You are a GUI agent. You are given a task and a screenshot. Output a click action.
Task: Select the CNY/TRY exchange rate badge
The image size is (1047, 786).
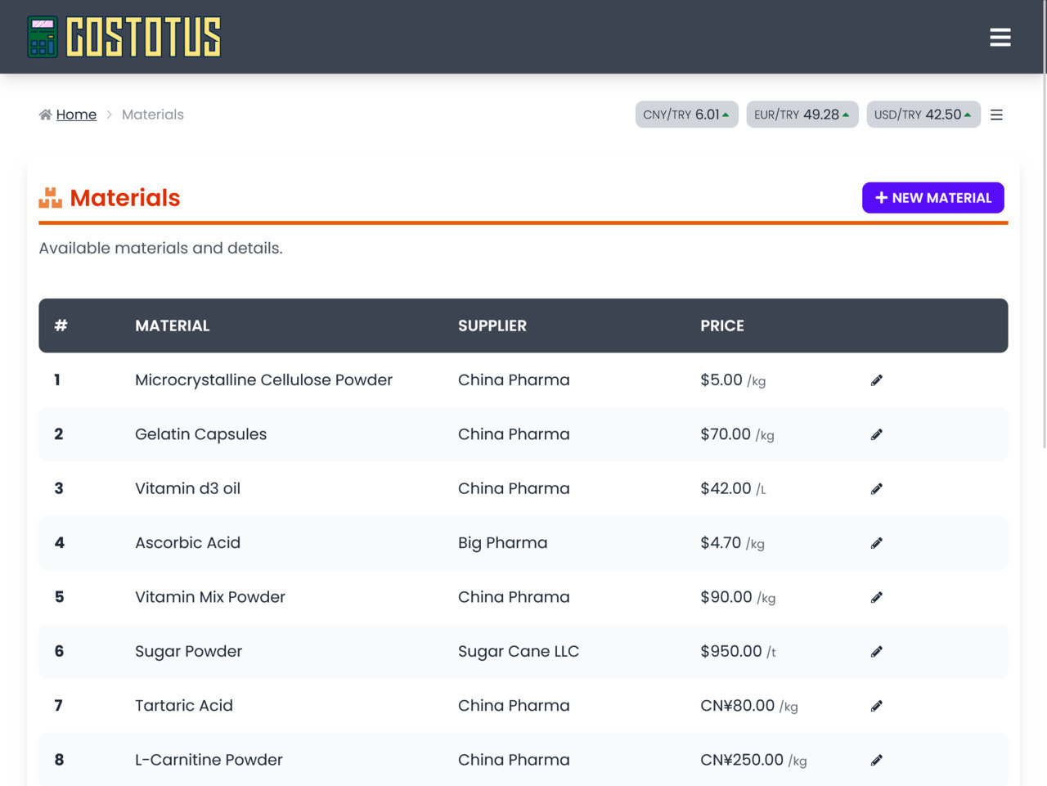tap(686, 115)
